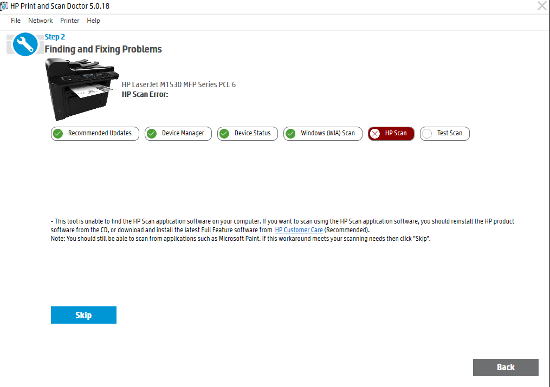Open the Help menu

tap(93, 21)
